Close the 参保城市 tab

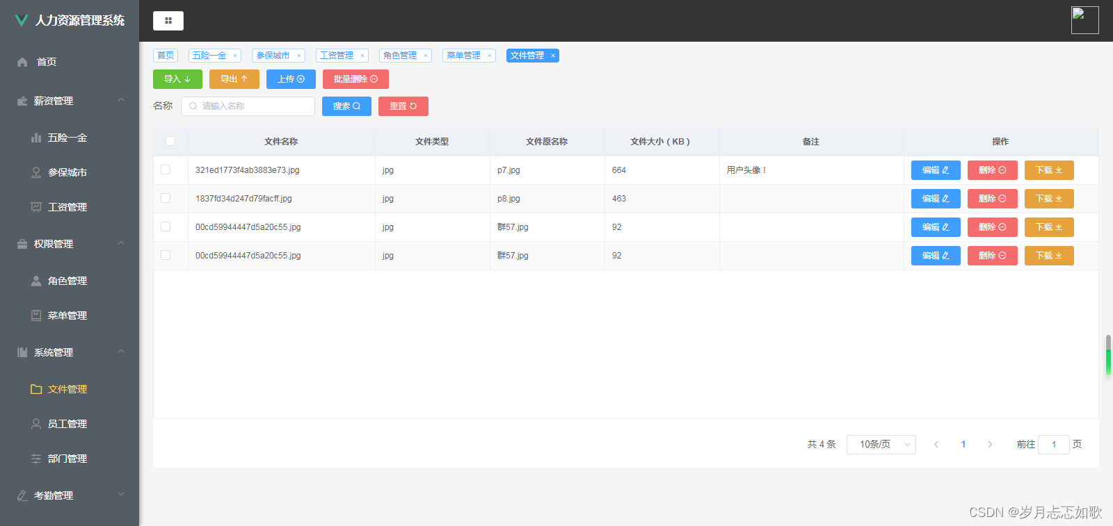298,56
